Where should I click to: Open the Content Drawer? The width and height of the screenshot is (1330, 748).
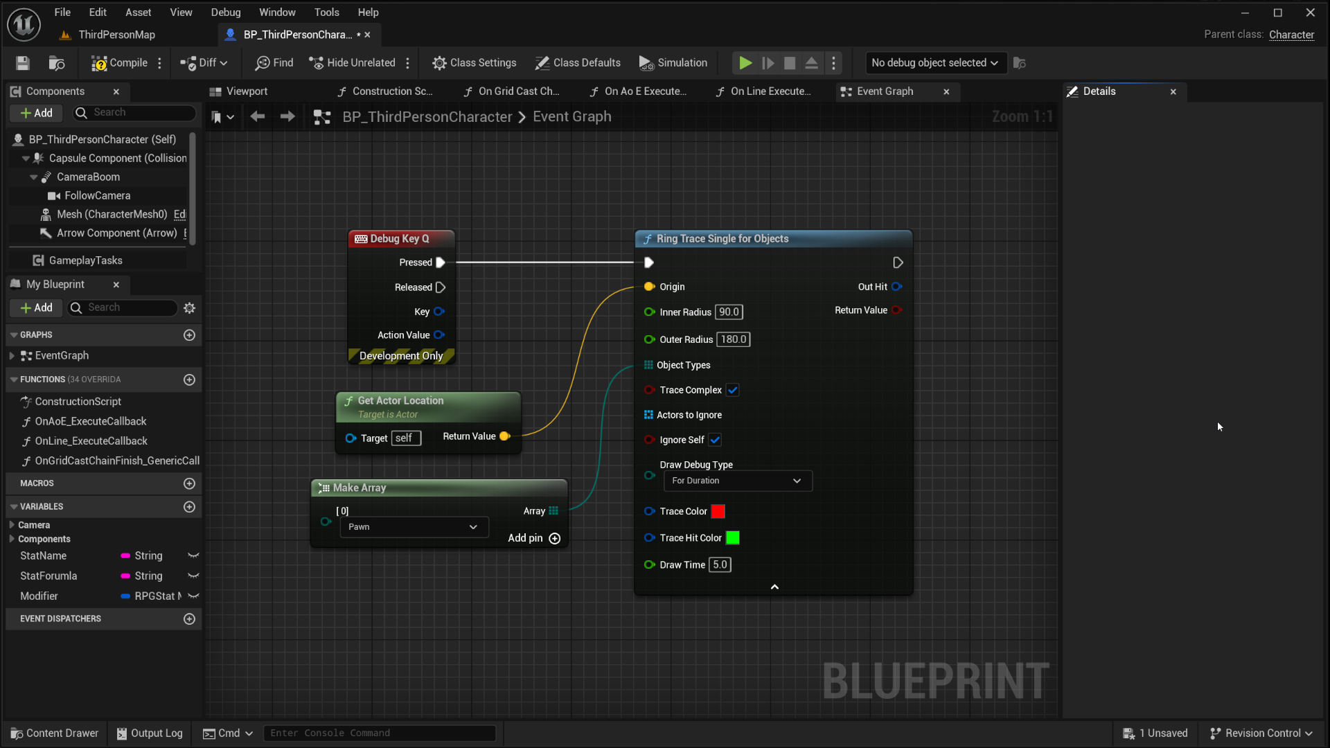(x=55, y=733)
